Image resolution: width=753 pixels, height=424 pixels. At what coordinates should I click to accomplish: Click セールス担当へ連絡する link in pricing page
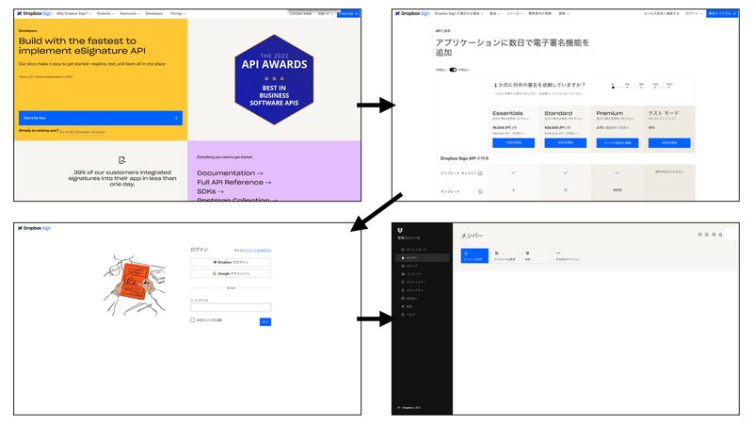(x=662, y=13)
